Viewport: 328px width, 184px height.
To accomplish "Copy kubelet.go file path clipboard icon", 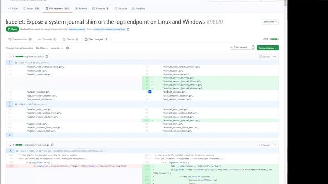I will coord(52,145).
